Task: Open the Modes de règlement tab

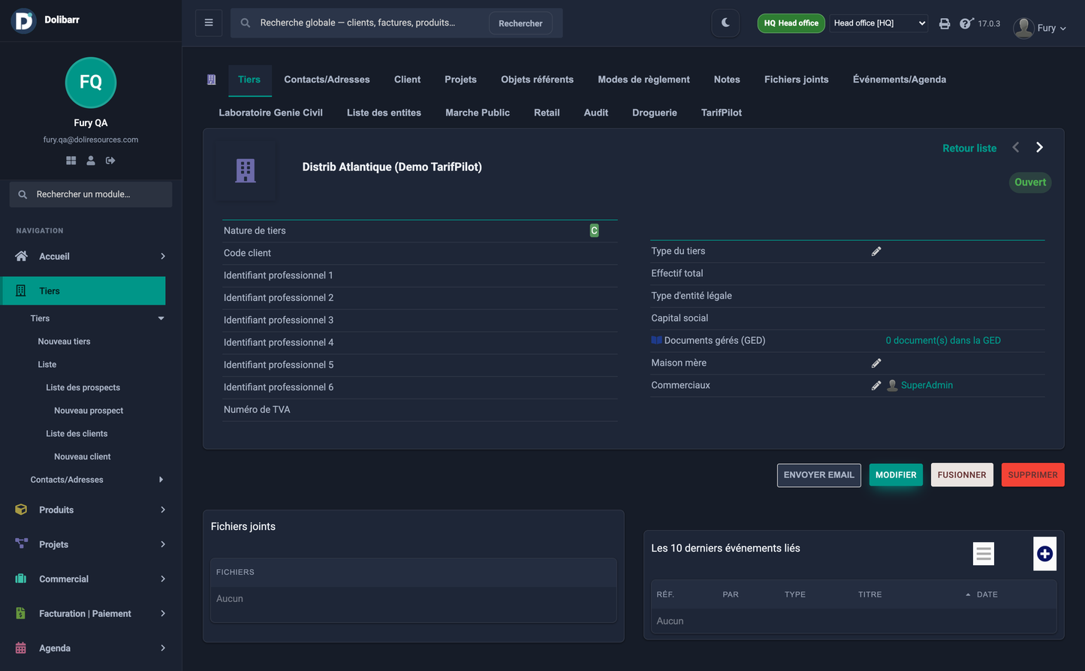Action: click(643, 80)
